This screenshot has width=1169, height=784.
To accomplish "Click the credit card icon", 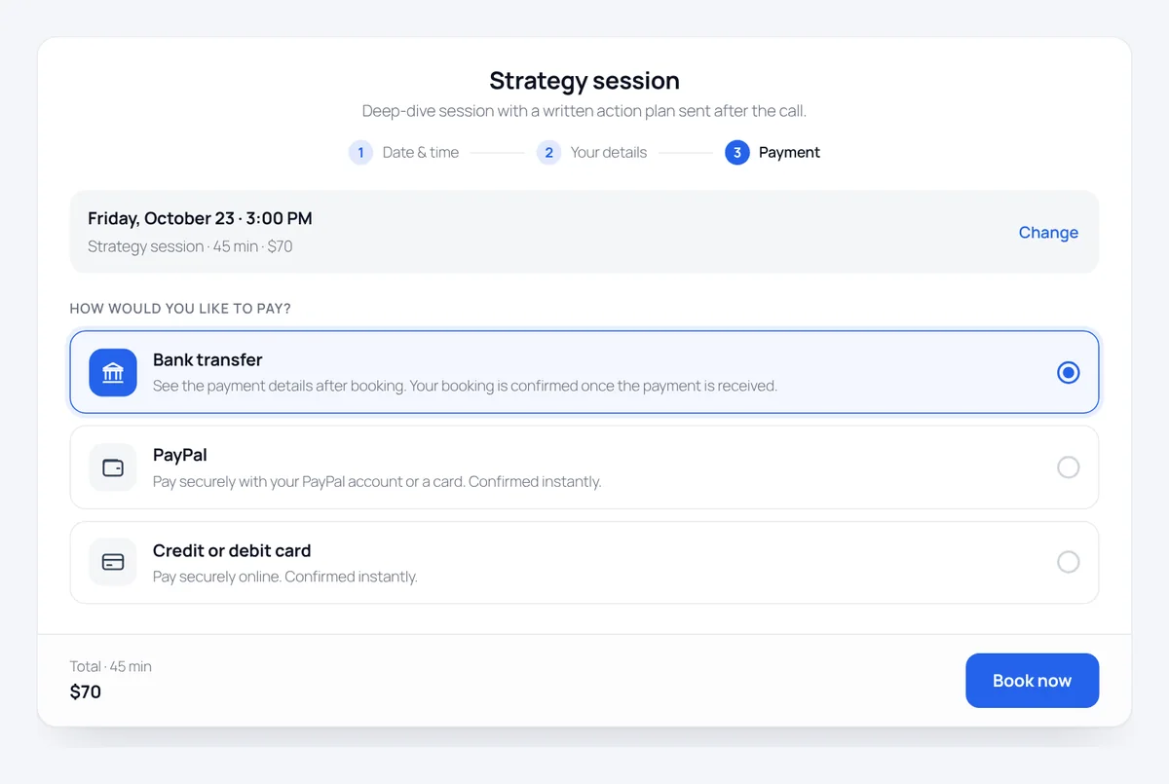I will 113,562.
